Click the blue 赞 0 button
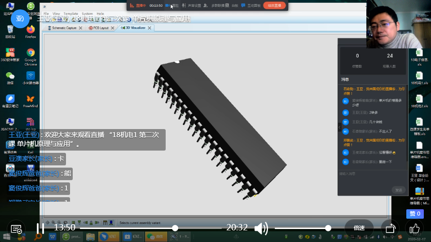431x242 pixels. click(415, 214)
